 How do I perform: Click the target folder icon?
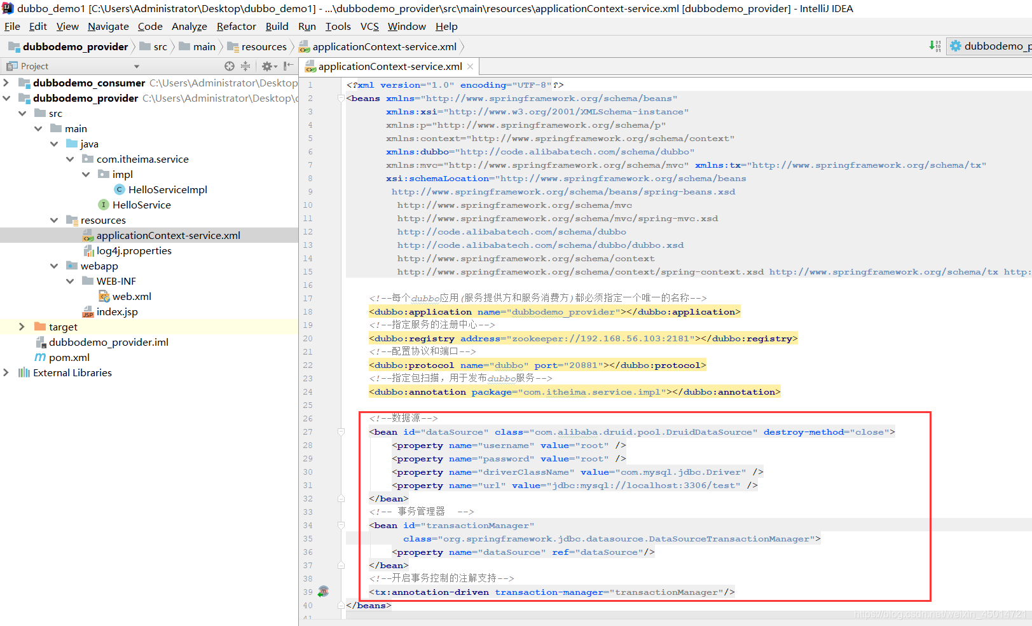point(40,327)
